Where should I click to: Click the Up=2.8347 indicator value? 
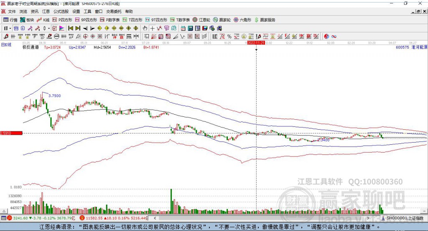pos(77,47)
